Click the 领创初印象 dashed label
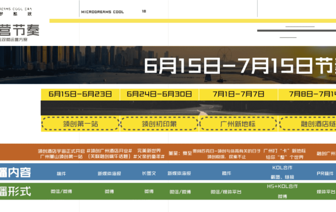The width and height of the screenshot is (336, 212). [x=159, y=124]
